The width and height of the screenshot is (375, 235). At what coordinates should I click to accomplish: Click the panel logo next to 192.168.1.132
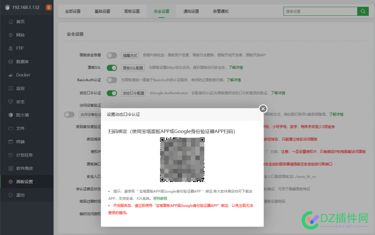pyautogui.click(x=7, y=7)
